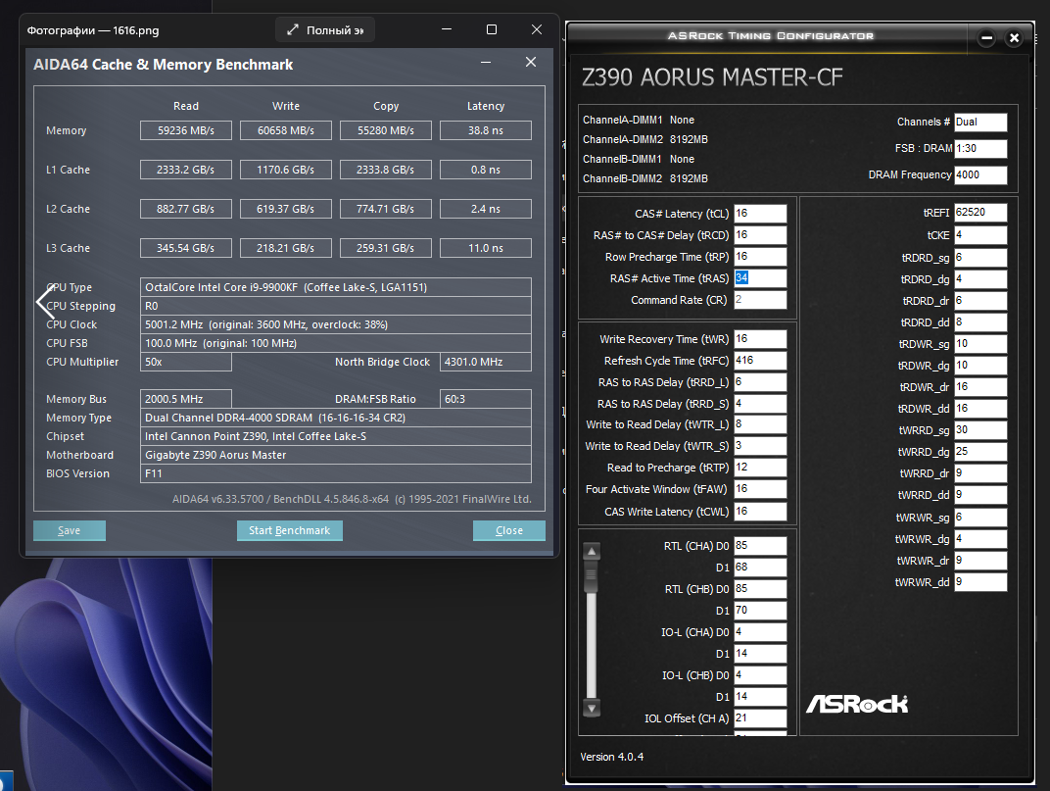Screen dimensions: 1050x791
Task: Click the Z390 AORUS MASTER-CF heading
Action: 712,77
